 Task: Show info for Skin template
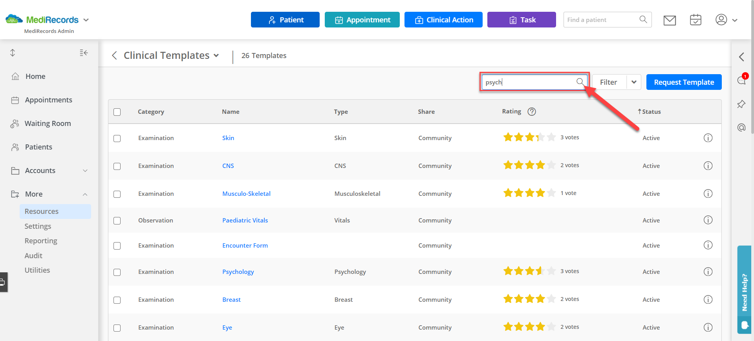coord(708,138)
